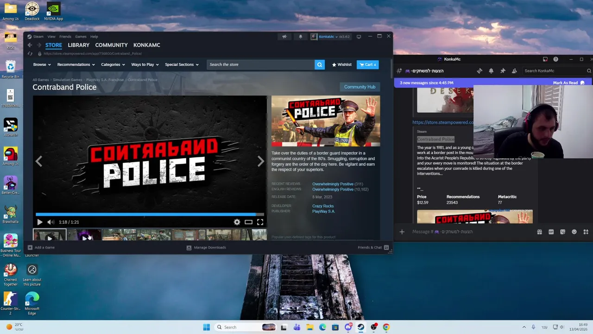Open the Steam menu
The width and height of the screenshot is (593, 334).
38,37
